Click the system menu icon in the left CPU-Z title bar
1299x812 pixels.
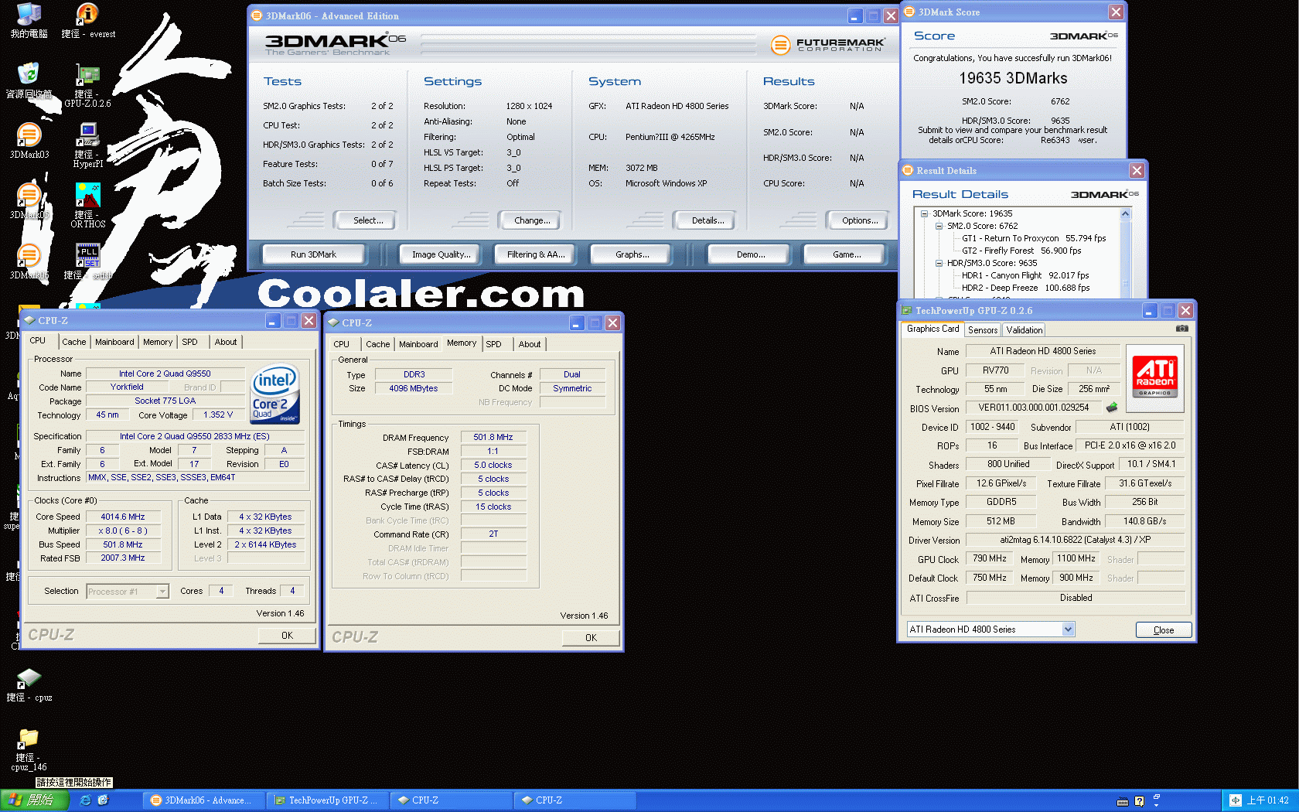click(x=29, y=320)
